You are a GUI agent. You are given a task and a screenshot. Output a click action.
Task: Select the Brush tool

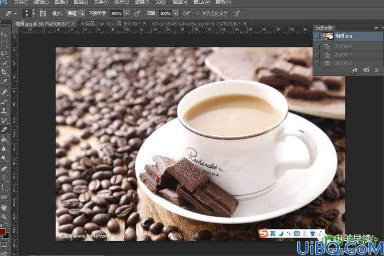click(x=4, y=102)
